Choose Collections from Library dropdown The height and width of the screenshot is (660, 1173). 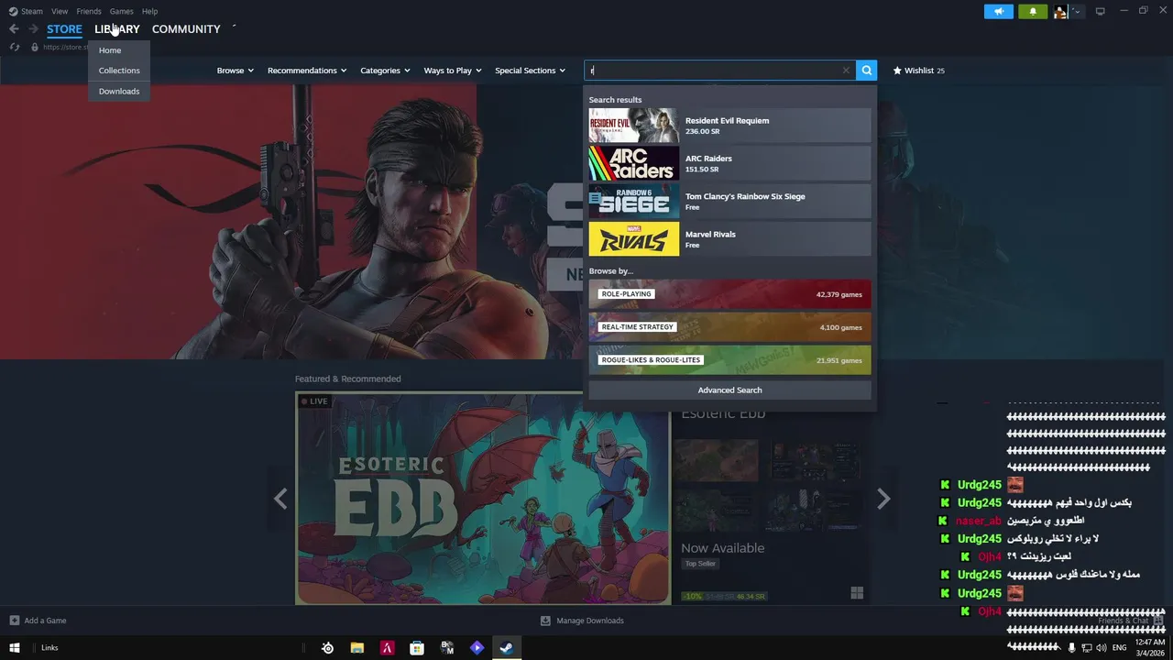(x=119, y=71)
